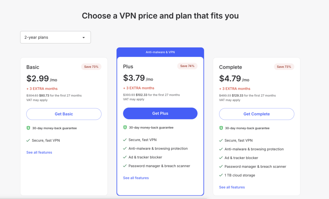Click the Get Plus button

[160, 113]
